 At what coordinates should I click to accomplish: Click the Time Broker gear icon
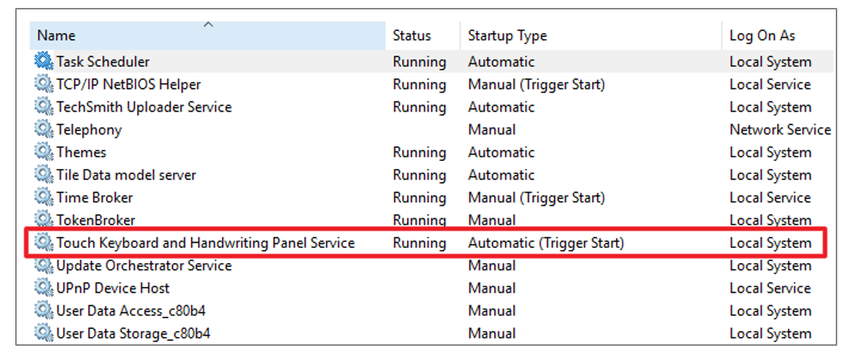(x=44, y=197)
